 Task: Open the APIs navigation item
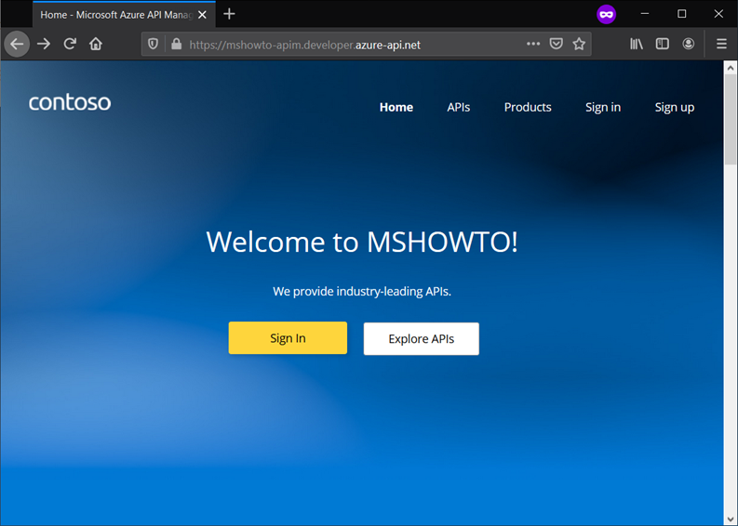tap(459, 107)
